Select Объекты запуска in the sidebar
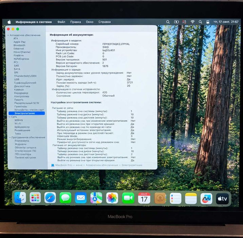The image size is (243, 238). coord(25,148)
